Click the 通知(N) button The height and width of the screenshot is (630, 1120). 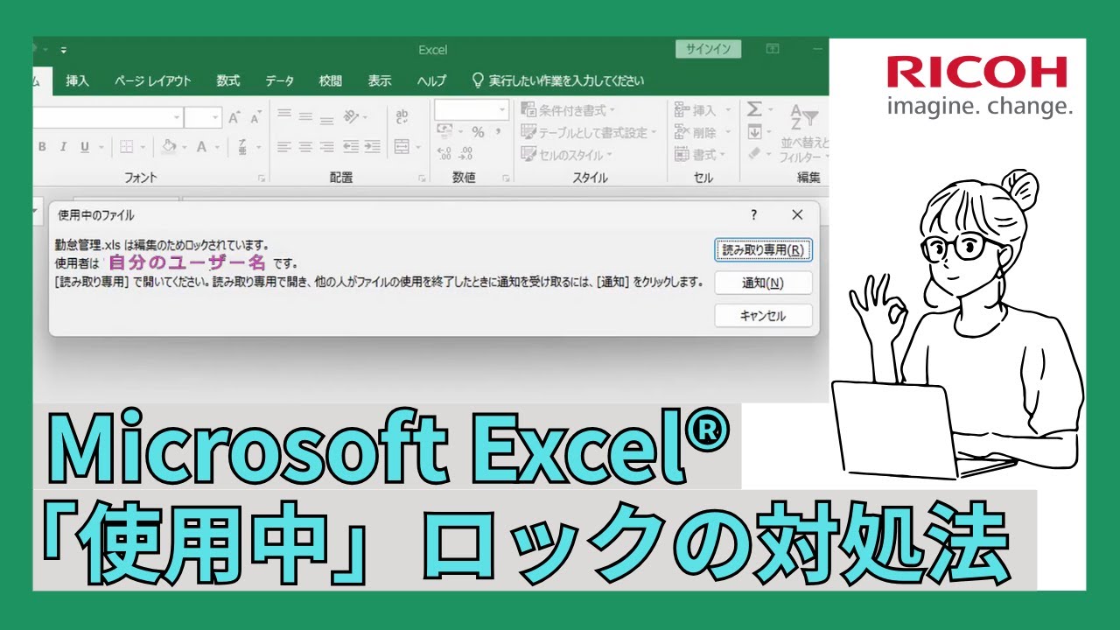763,283
